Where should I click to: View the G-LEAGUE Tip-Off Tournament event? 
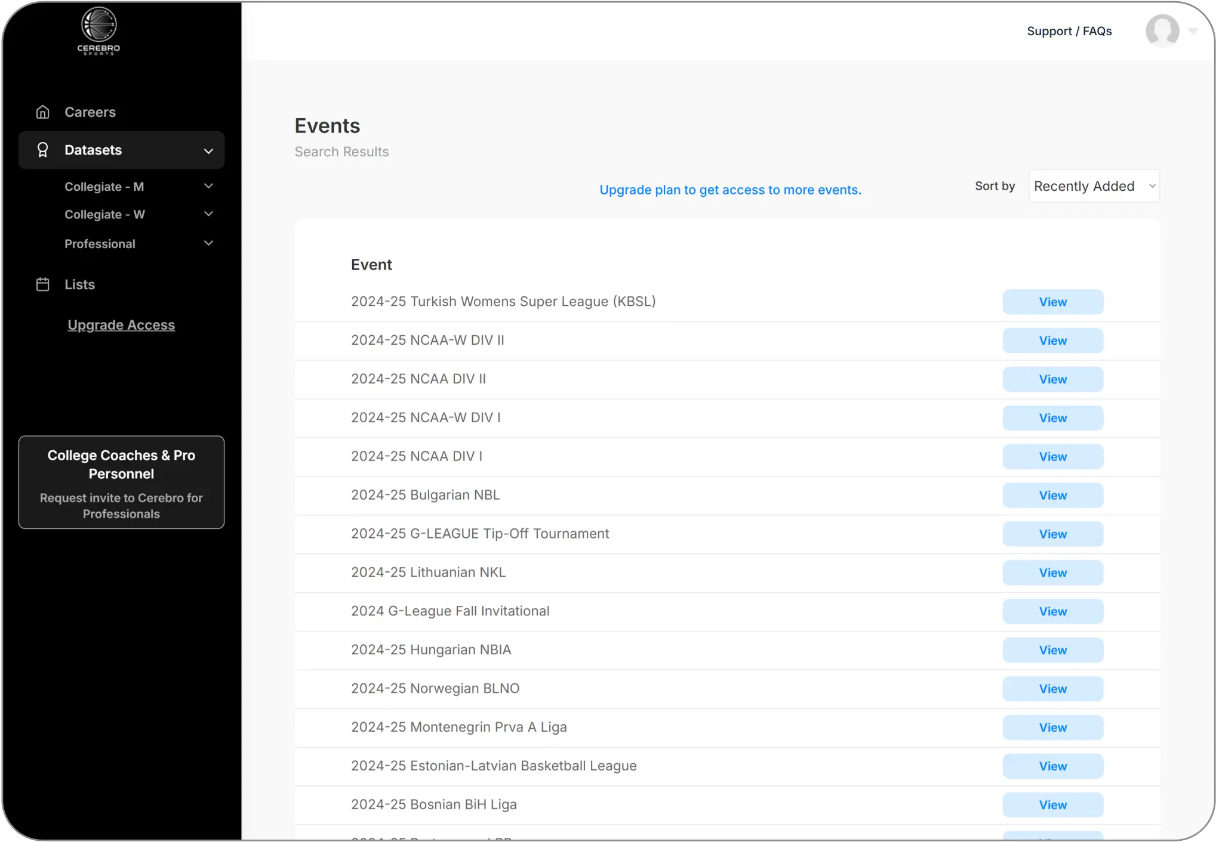click(x=1052, y=534)
